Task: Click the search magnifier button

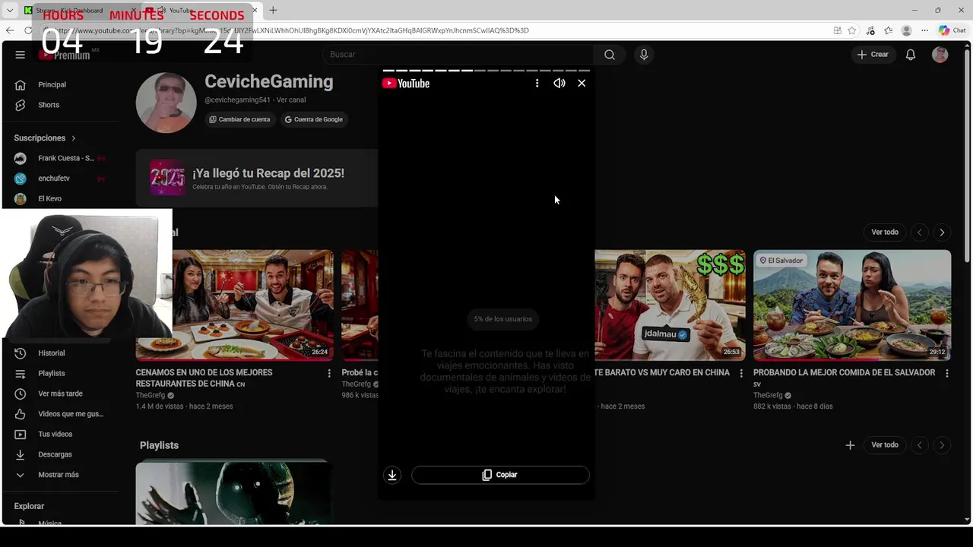Action: tap(610, 55)
